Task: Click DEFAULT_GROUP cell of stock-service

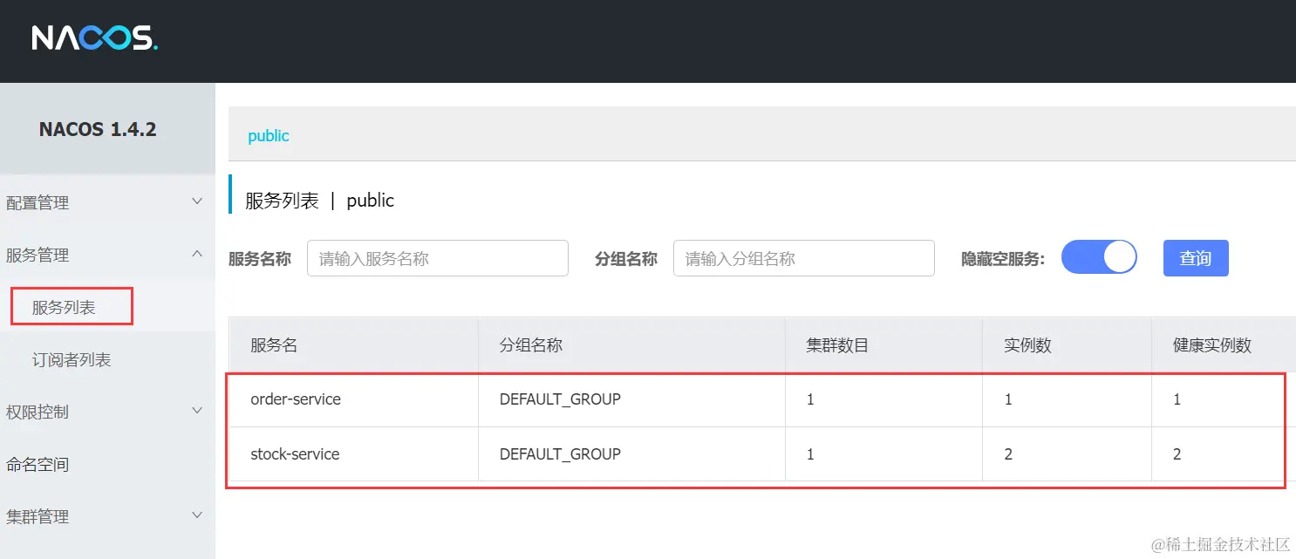Action: pos(560,454)
